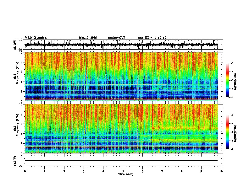Screen dimensions: 249x192
Task: Click the ch.1 spectrogram color scale bar
Action: [227, 80]
